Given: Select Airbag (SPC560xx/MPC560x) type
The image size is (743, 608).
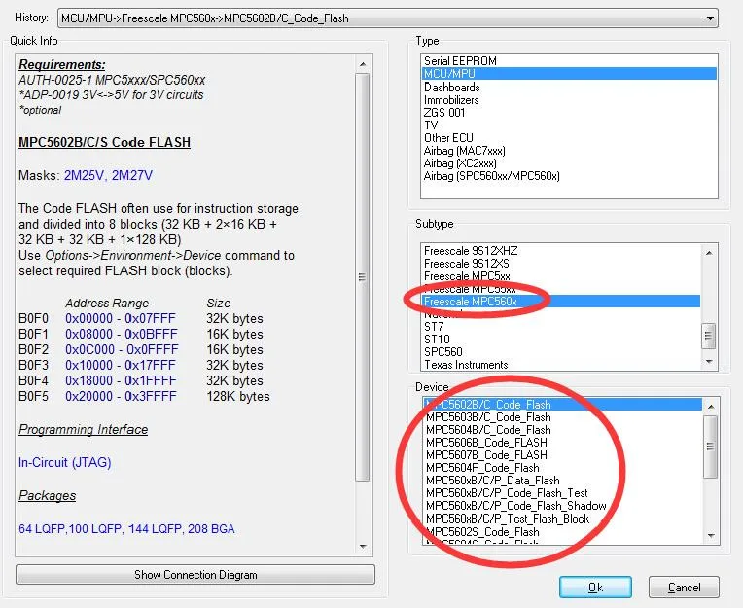Looking at the screenshot, I should pos(569,176).
